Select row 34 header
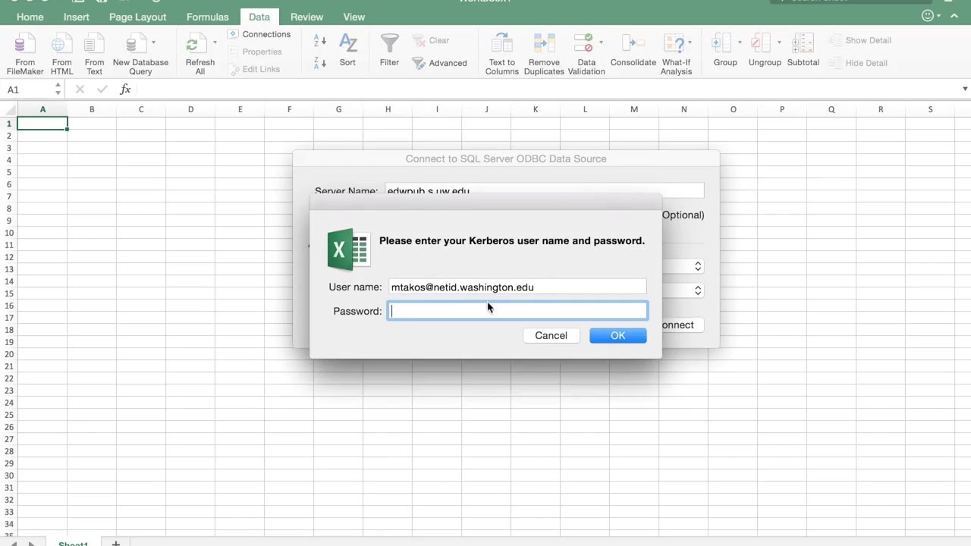Image resolution: width=971 pixels, height=546 pixels. click(8, 524)
